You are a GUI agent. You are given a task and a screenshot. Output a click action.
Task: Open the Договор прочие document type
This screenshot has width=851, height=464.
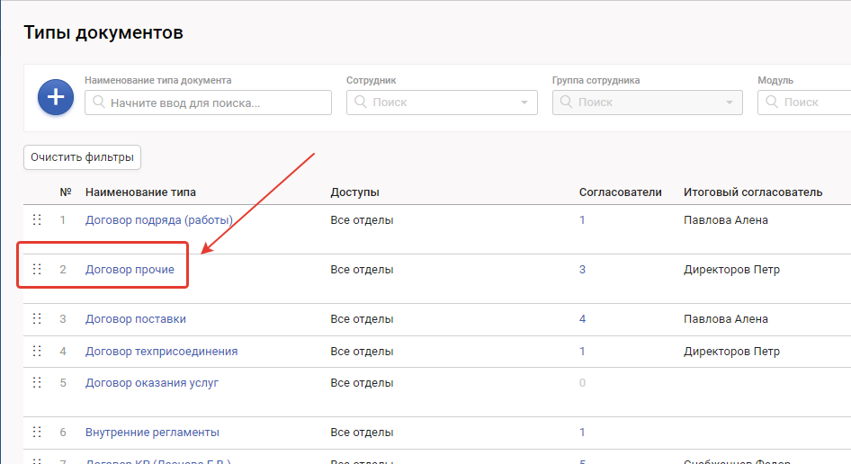(130, 269)
